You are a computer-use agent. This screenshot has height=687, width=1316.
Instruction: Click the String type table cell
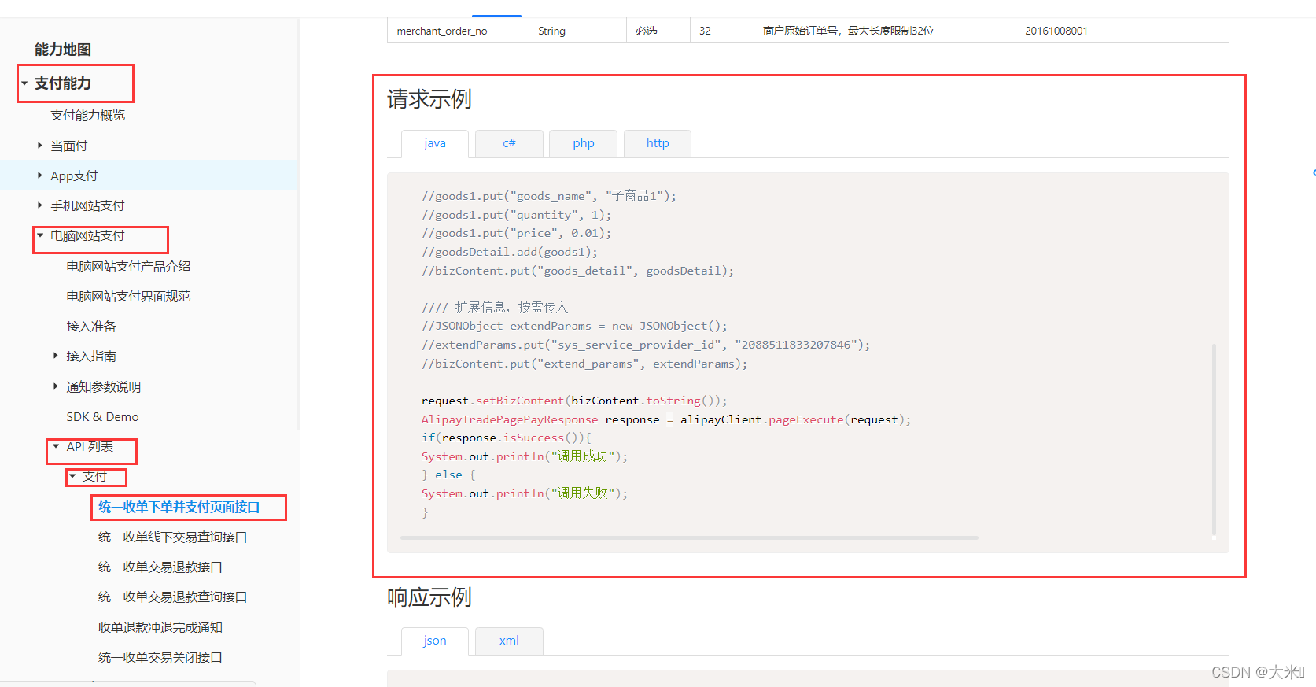coord(577,31)
